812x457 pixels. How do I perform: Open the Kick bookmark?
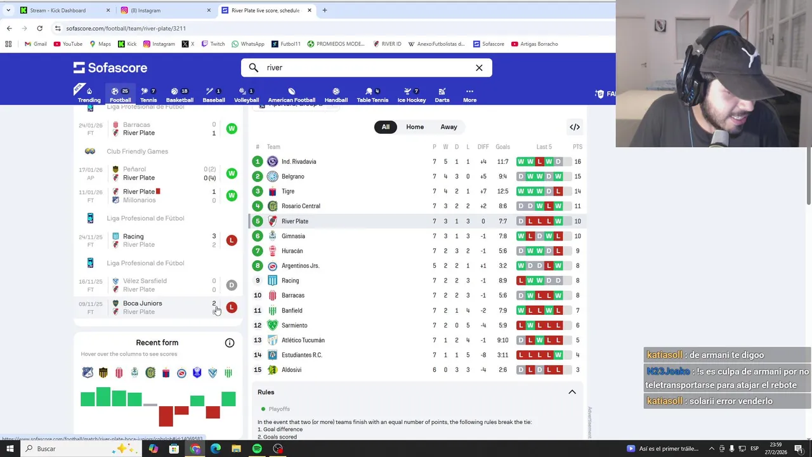coord(128,44)
